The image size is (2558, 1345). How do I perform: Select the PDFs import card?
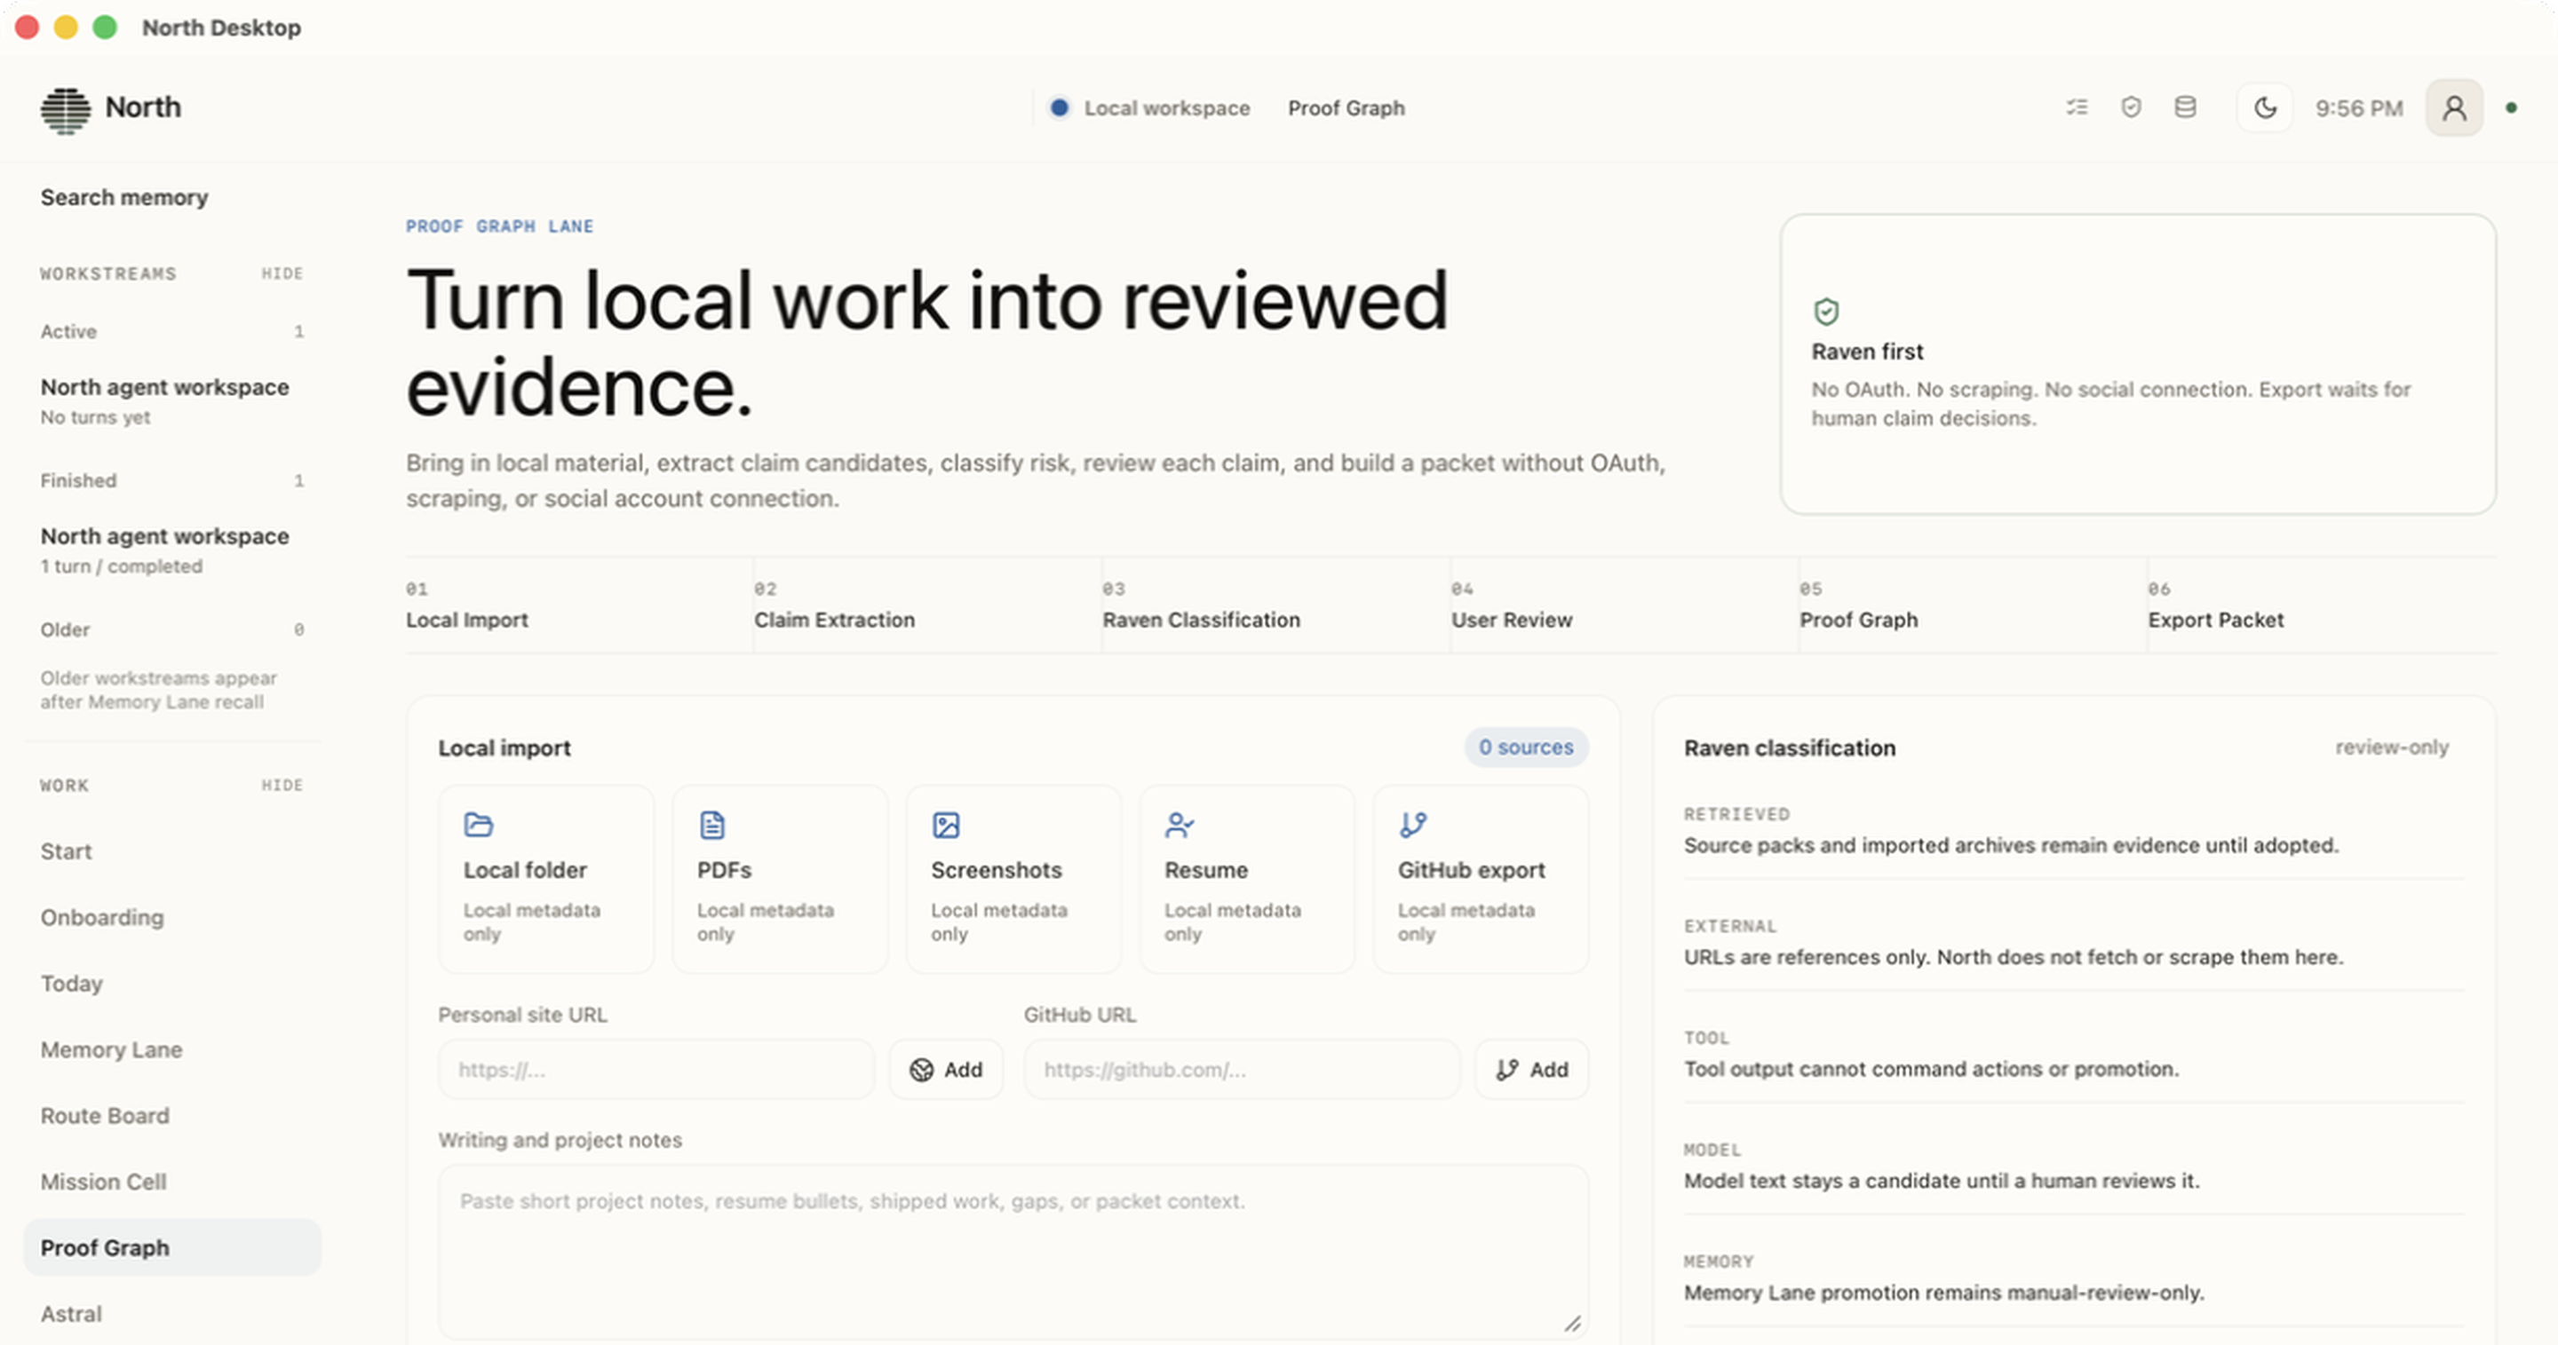pos(780,880)
